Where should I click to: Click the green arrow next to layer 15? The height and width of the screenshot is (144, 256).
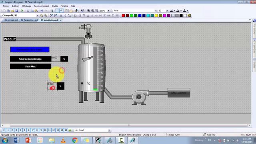click(x=70, y=130)
